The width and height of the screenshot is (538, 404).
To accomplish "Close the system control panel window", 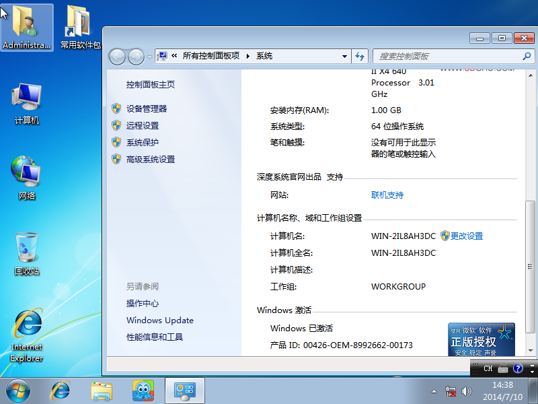I will (524, 38).
